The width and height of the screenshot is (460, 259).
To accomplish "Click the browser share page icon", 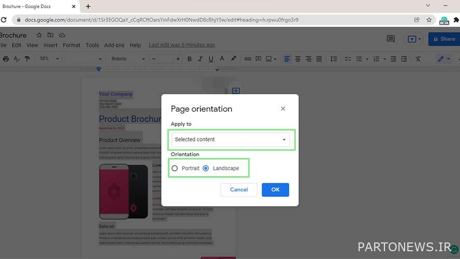I will (416, 20).
